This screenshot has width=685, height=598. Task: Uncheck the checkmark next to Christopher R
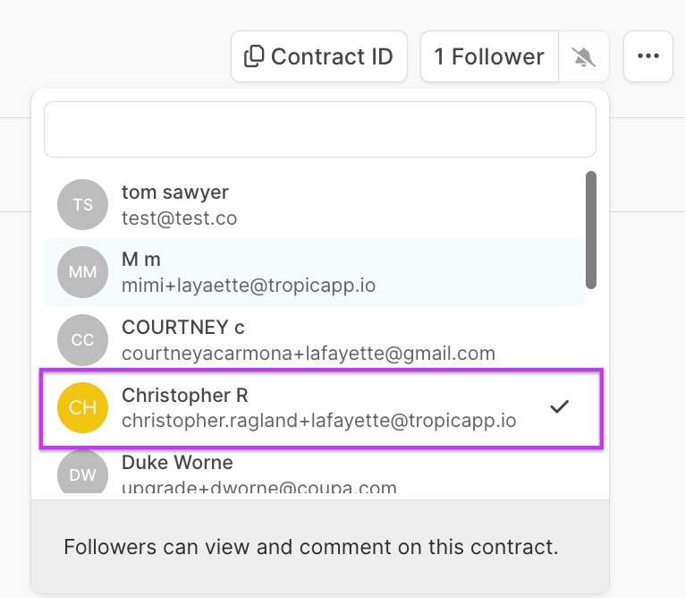point(560,407)
